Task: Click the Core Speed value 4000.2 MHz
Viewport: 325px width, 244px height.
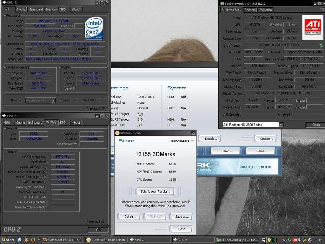Action: [x=39, y=73]
